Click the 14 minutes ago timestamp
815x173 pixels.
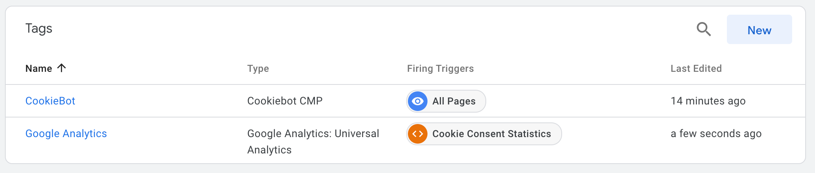pos(708,101)
